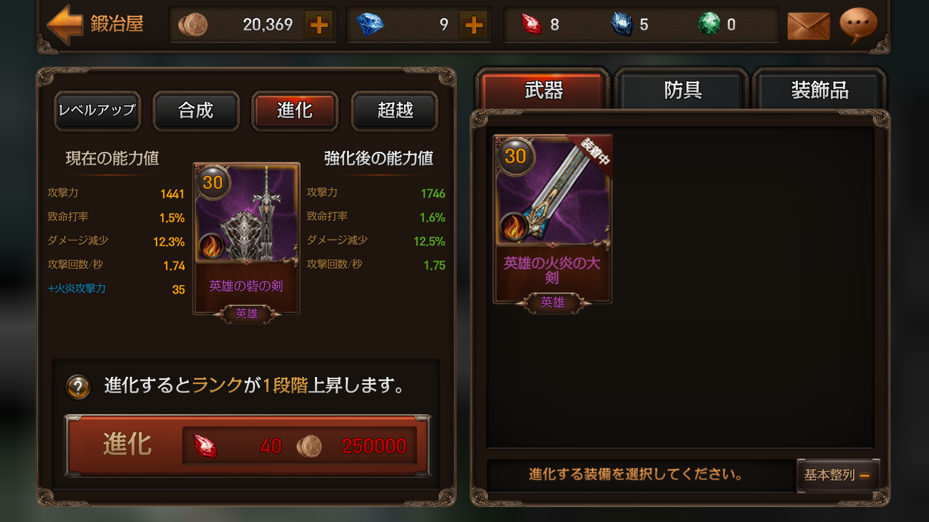Tap the orange back arrow icon
Image resolution: width=929 pixels, height=522 pixels.
pyautogui.click(x=65, y=24)
